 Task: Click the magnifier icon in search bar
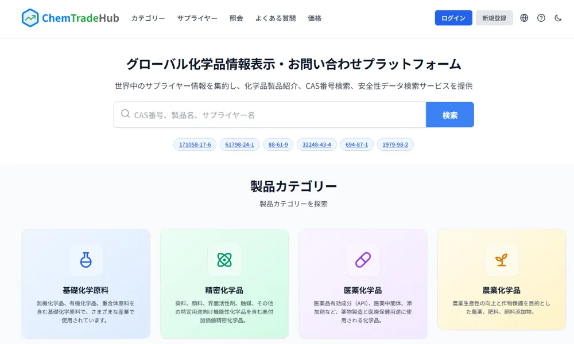126,114
